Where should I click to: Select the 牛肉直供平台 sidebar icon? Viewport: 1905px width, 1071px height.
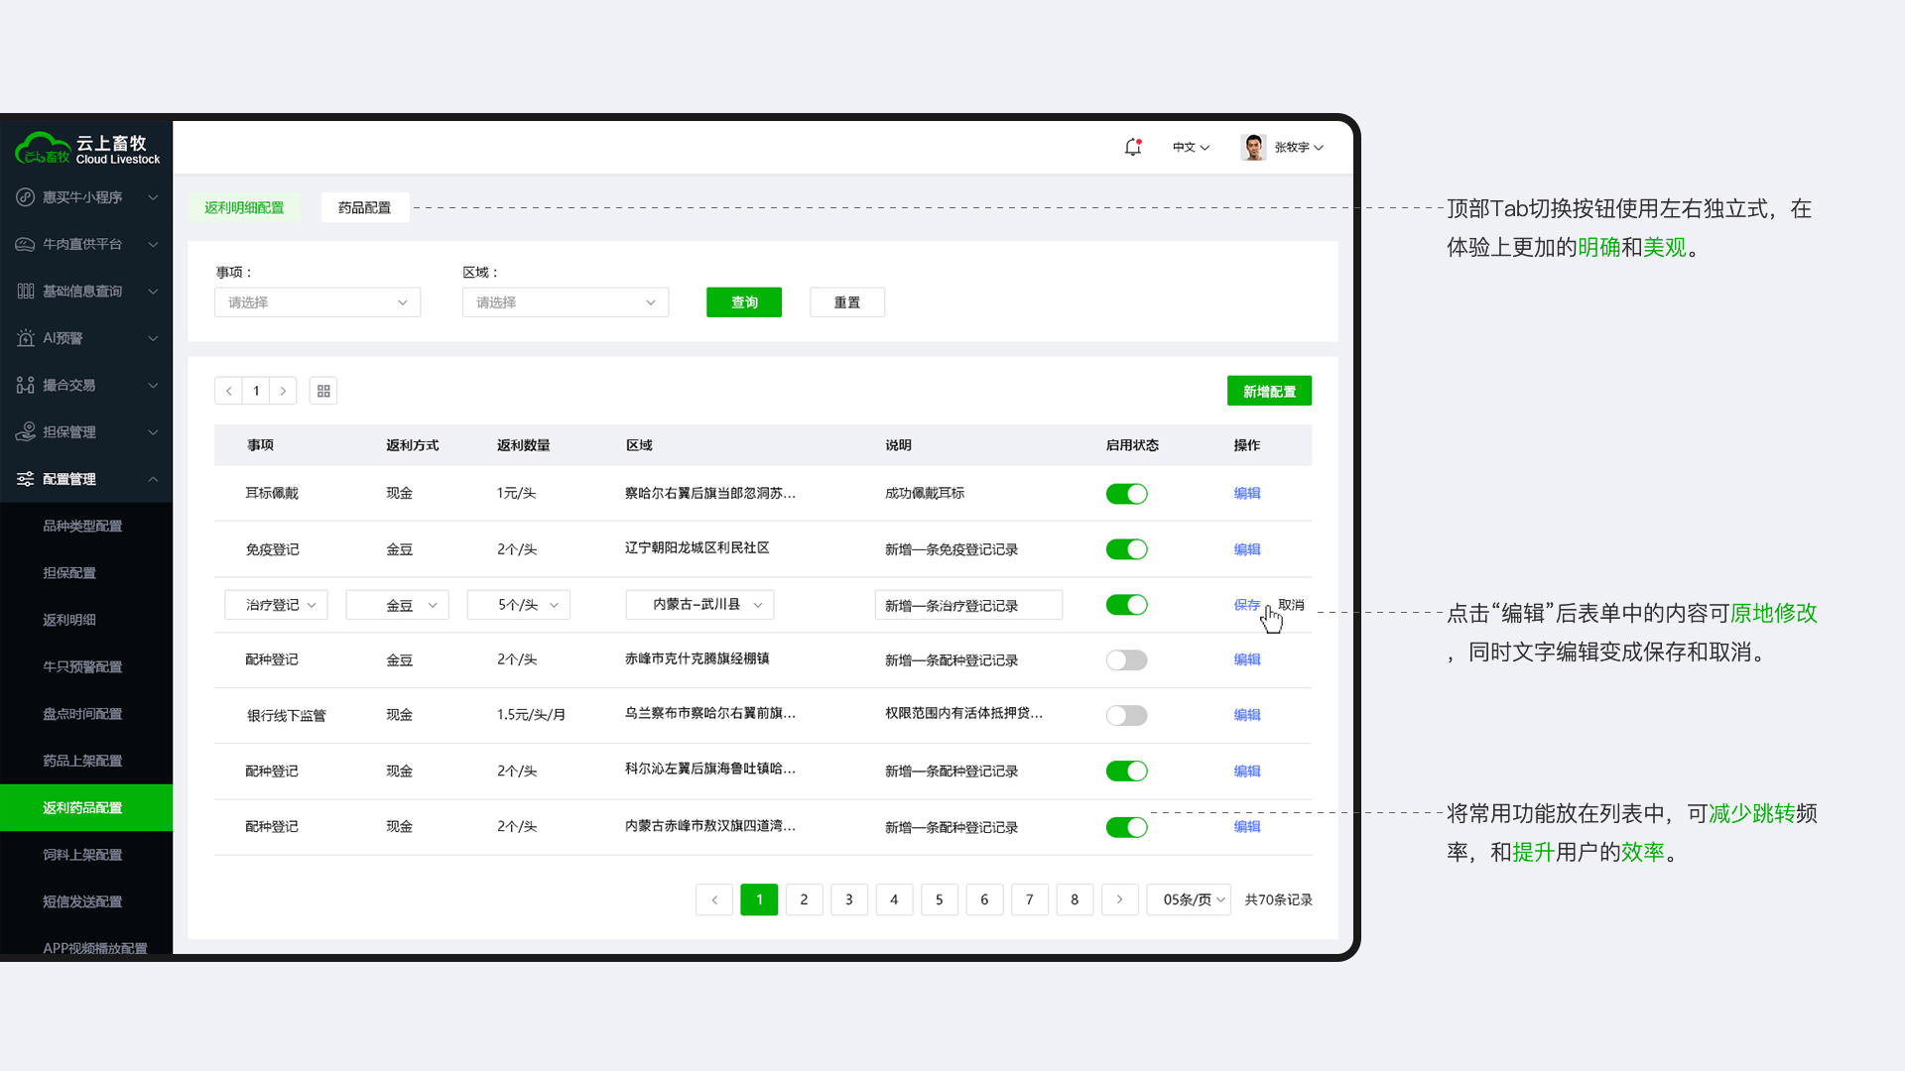(25, 244)
